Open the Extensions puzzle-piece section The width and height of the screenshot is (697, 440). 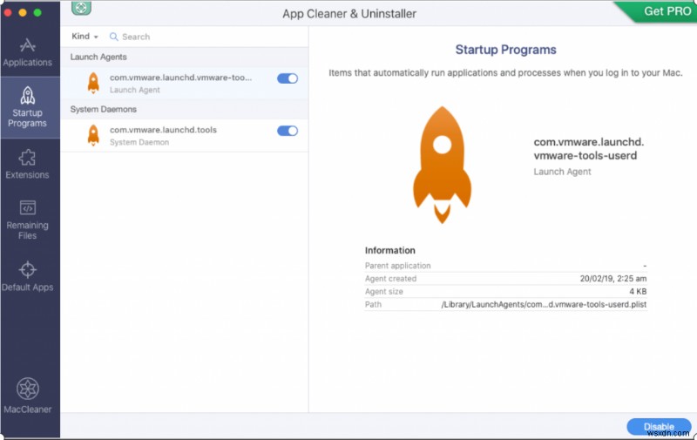click(28, 165)
